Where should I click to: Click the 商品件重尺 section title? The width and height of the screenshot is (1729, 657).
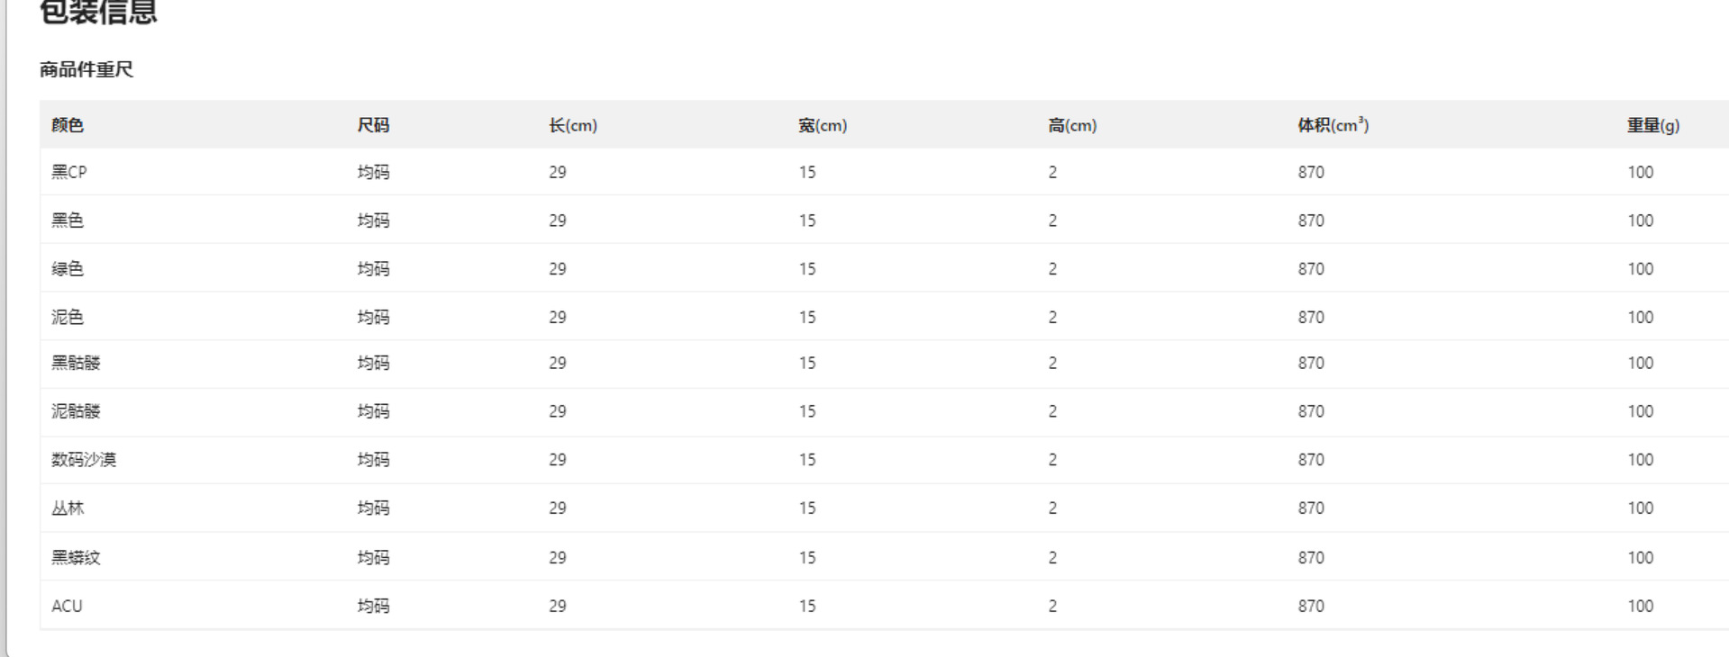(86, 69)
